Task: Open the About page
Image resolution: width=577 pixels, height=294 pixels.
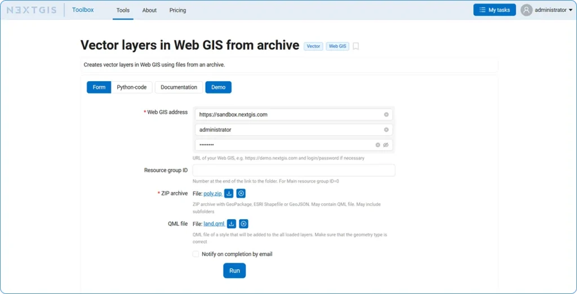Action: point(149,10)
